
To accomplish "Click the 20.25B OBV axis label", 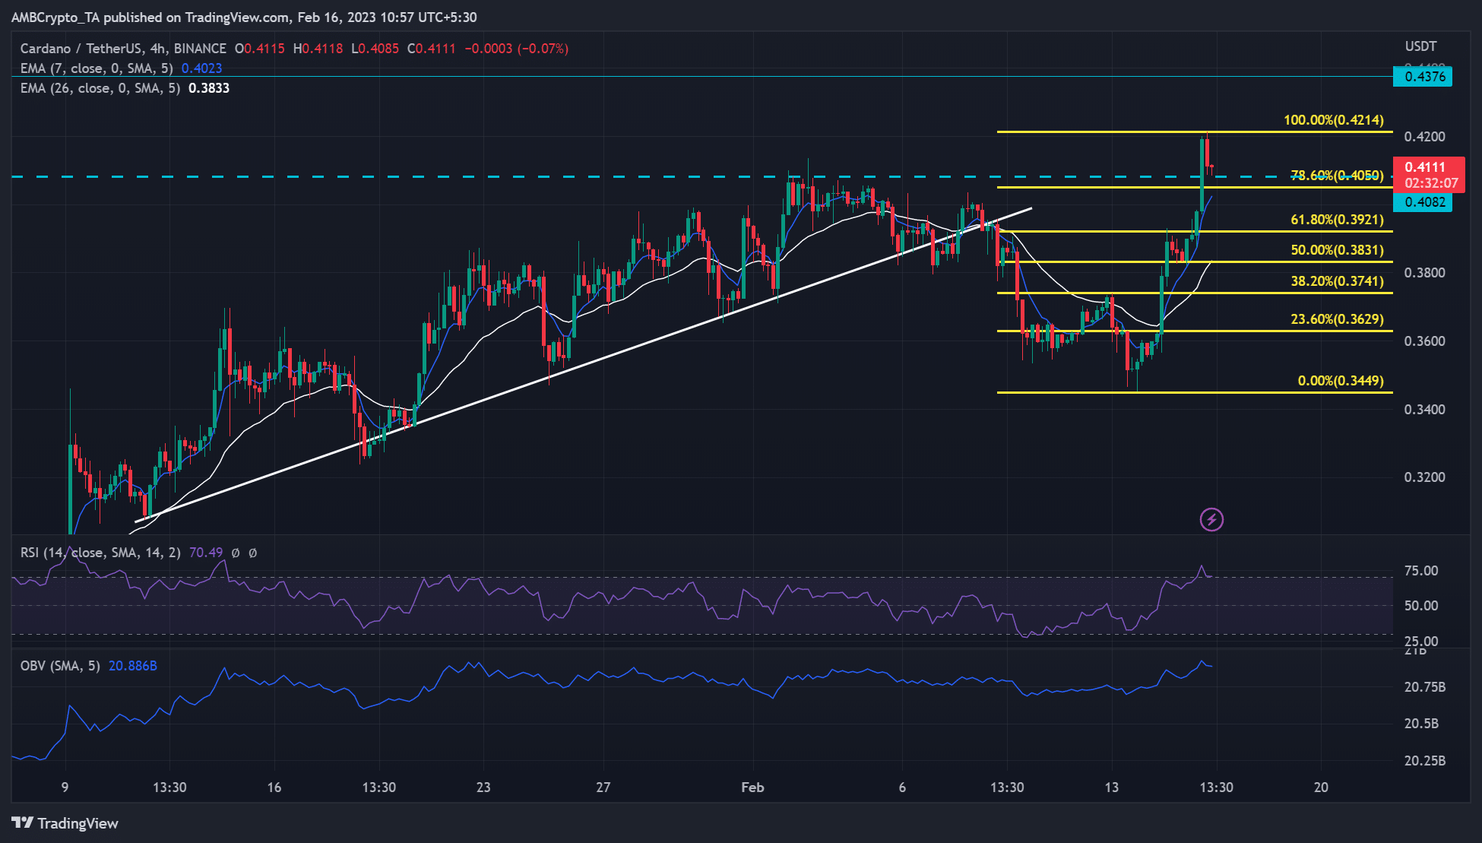I will (1424, 761).
